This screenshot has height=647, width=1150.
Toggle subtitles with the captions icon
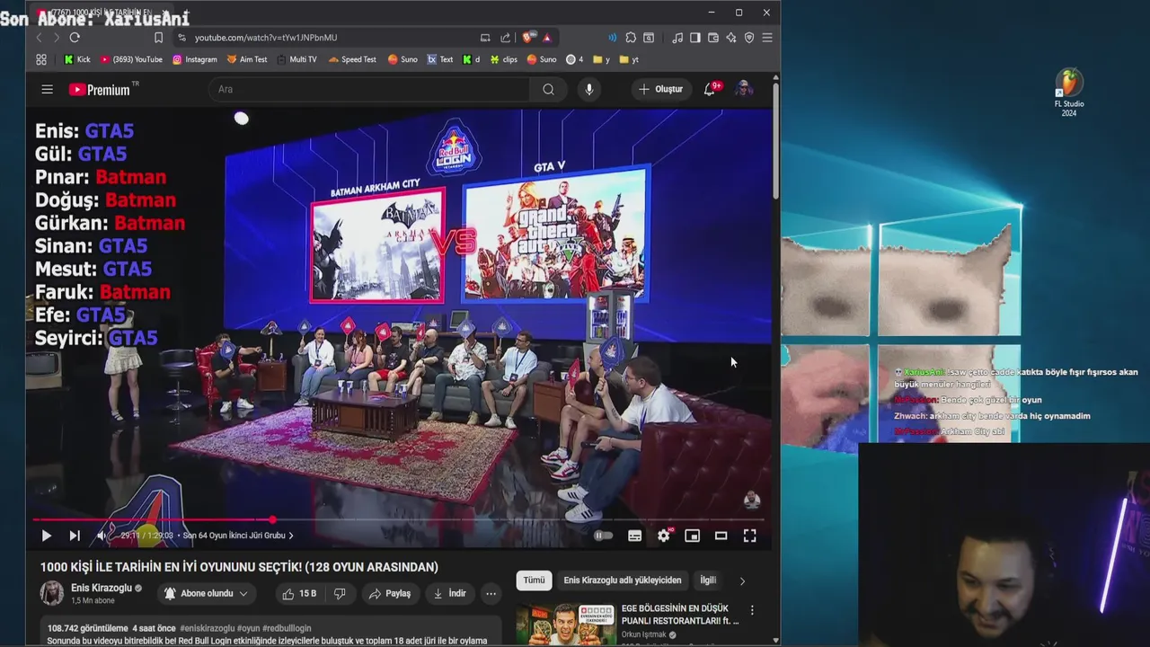point(635,536)
